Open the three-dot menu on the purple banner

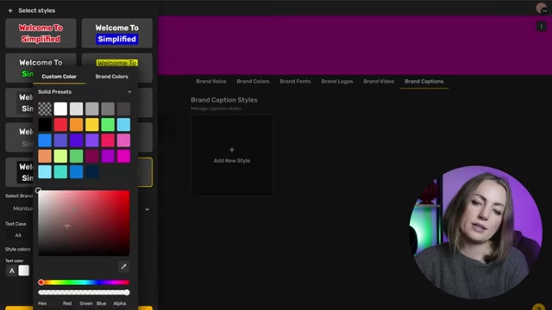tap(541, 27)
